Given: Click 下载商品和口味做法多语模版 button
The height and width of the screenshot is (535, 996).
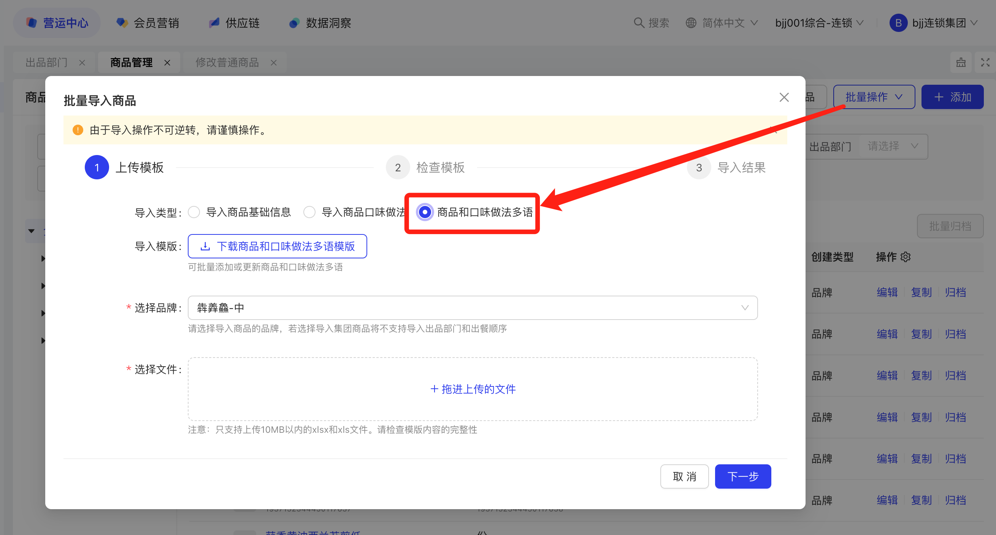Looking at the screenshot, I should (x=277, y=246).
